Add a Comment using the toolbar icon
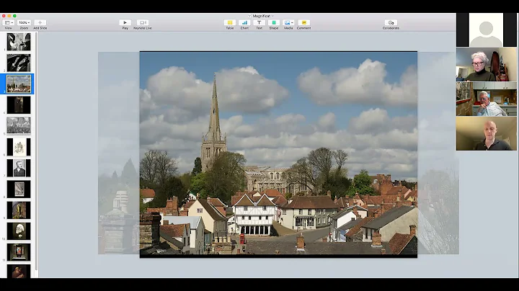 [x=303, y=23]
